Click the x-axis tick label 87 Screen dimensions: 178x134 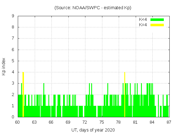[169, 122]
